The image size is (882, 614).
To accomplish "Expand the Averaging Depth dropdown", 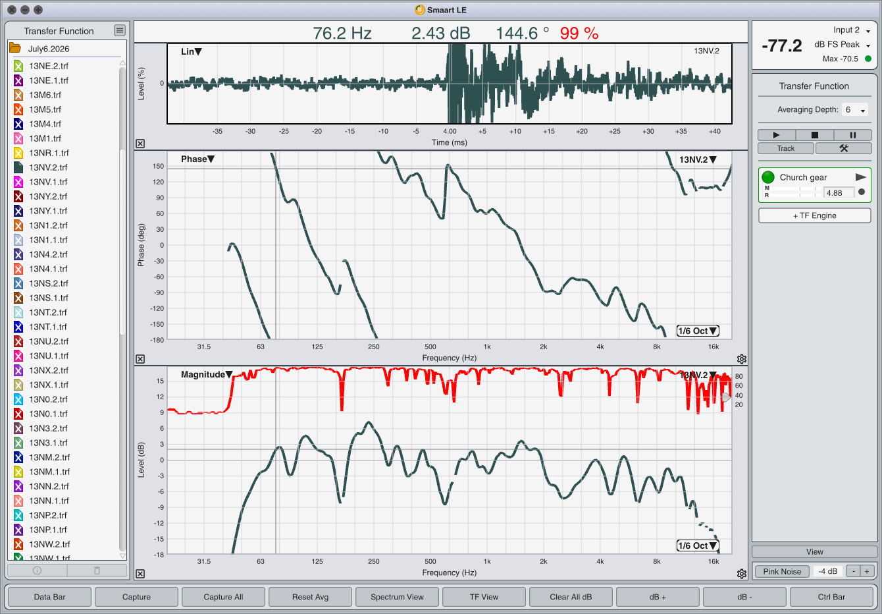I will pyautogui.click(x=855, y=110).
